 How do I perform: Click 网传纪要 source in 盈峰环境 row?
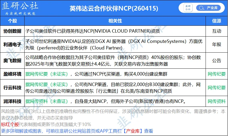tap(216, 74)
